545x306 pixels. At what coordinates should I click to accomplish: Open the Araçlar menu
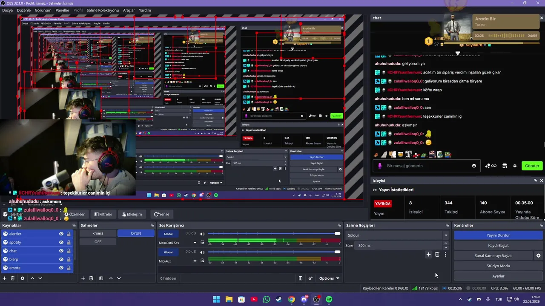pyautogui.click(x=129, y=10)
